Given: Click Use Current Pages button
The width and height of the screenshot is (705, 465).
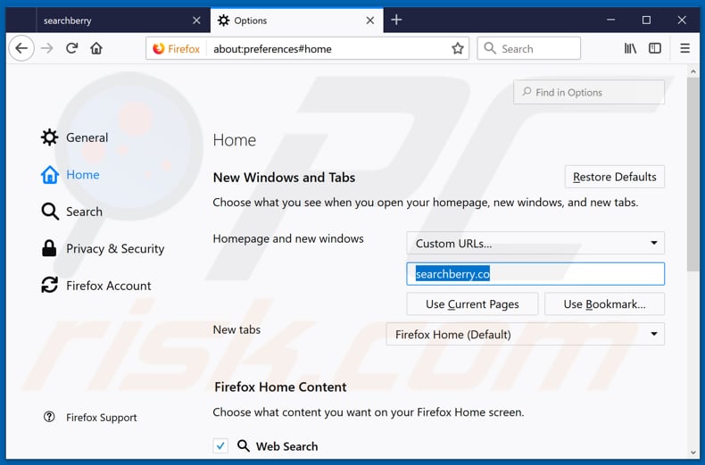Looking at the screenshot, I should tap(472, 304).
